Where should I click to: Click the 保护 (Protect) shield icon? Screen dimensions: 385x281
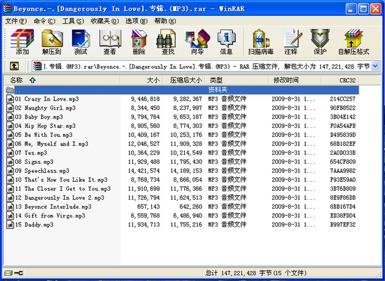(320, 42)
